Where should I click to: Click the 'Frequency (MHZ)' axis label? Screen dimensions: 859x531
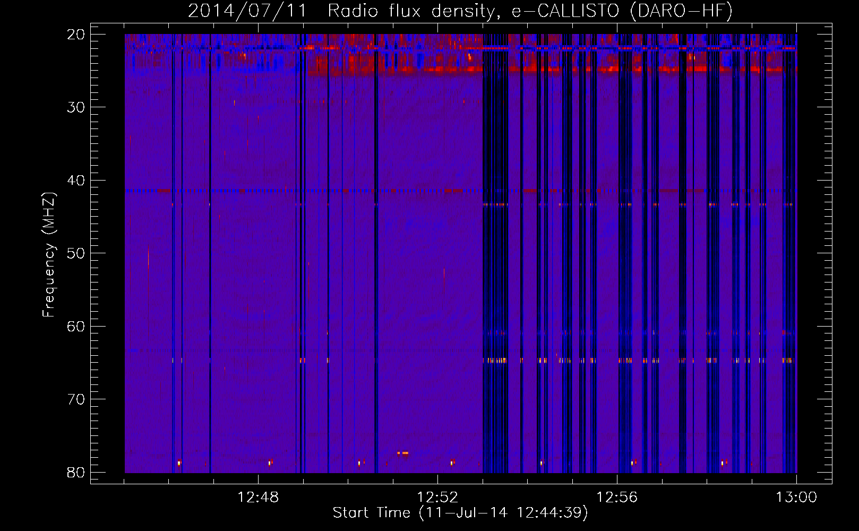pyautogui.click(x=49, y=255)
